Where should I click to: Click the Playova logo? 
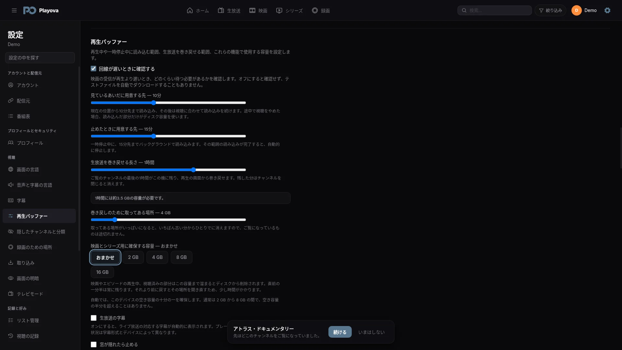(41, 10)
